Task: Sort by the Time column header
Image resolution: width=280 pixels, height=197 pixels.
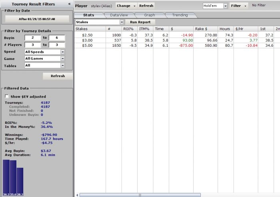Action: tap(161, 29)
